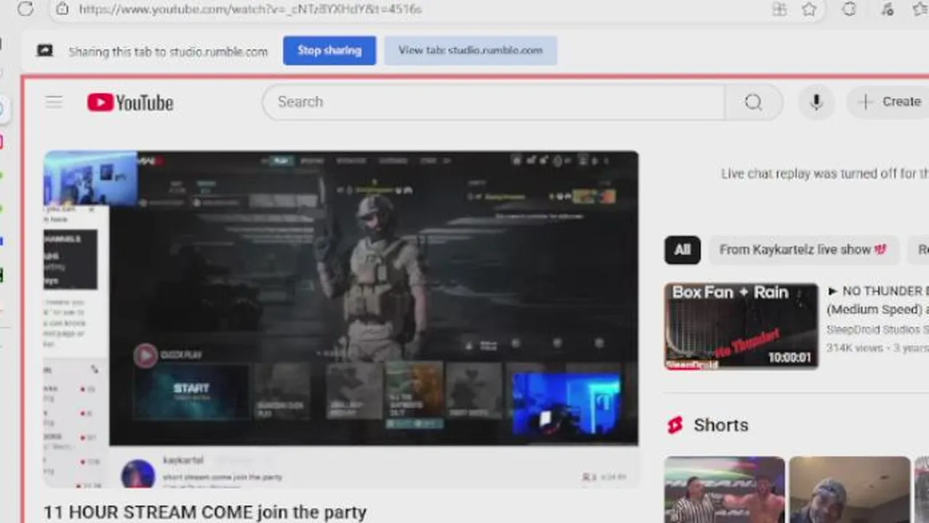Click View tab: studio.rumble.com button
929x523 pixels.
470,51
